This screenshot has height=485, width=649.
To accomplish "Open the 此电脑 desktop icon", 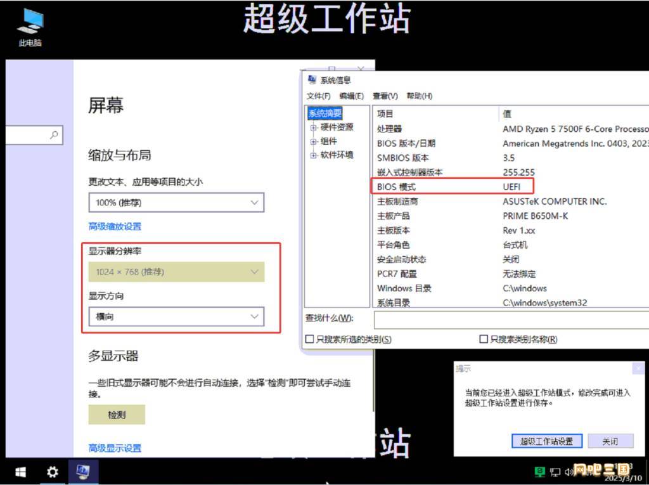I will [30, 27].
